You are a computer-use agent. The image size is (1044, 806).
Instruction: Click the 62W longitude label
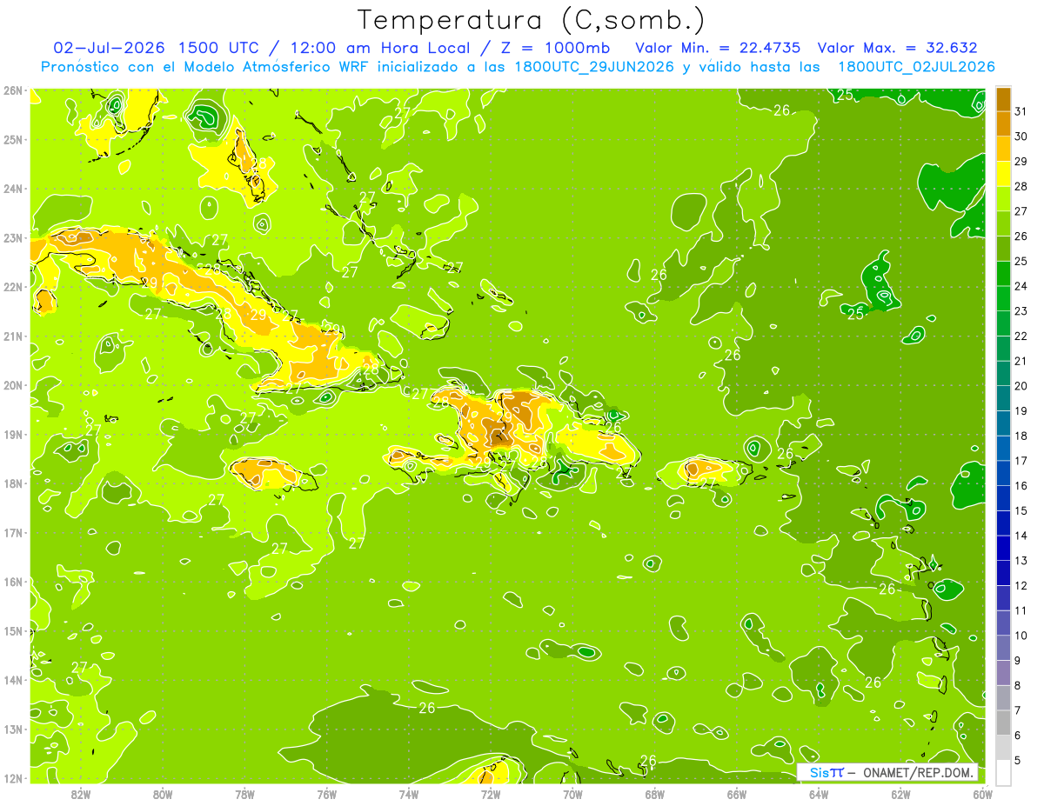900,794
